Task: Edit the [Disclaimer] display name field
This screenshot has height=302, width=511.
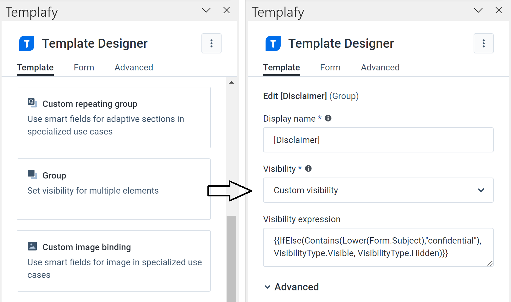Action: coord(378,140)
